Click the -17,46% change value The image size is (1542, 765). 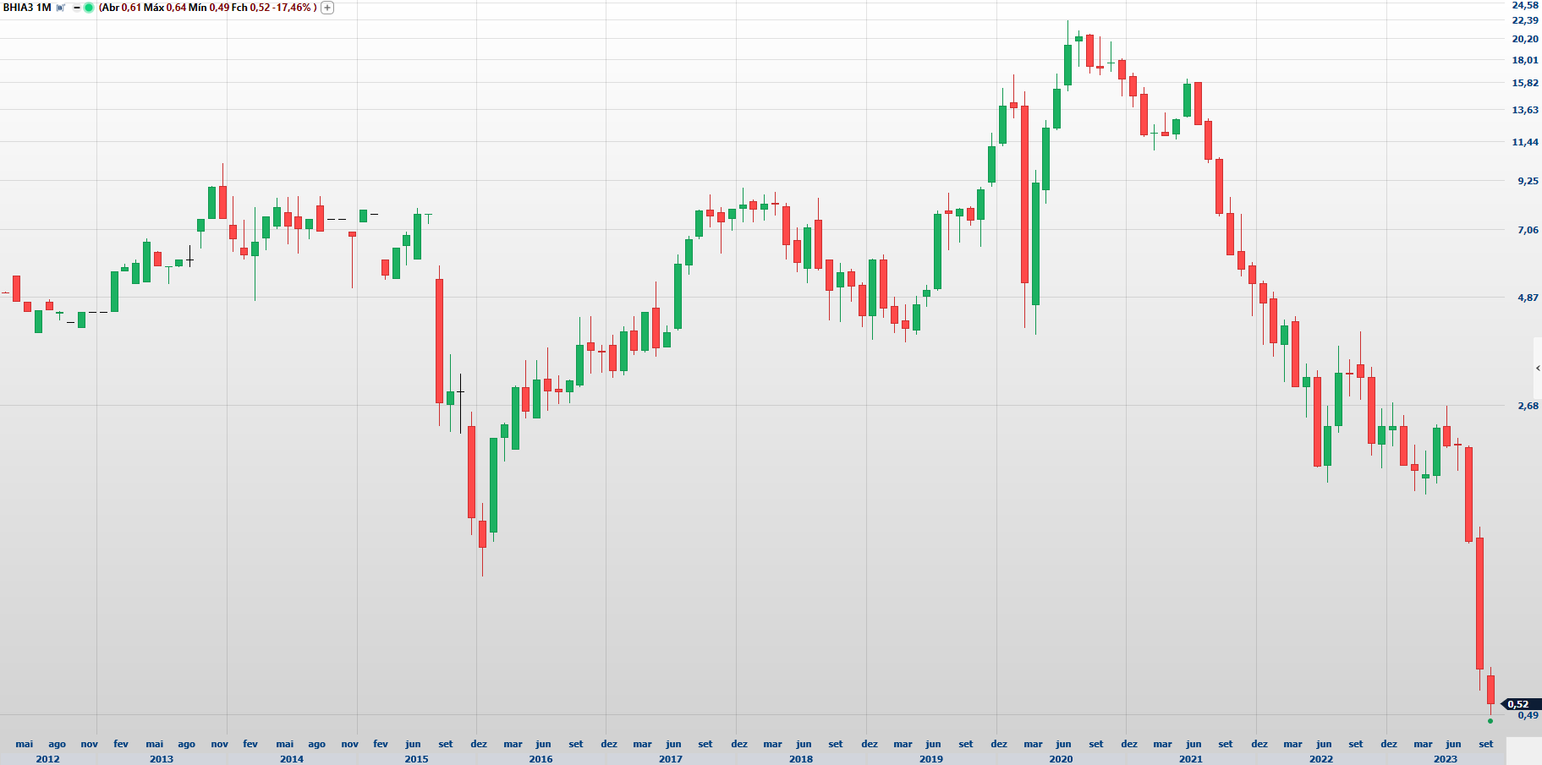click(293, 8)
